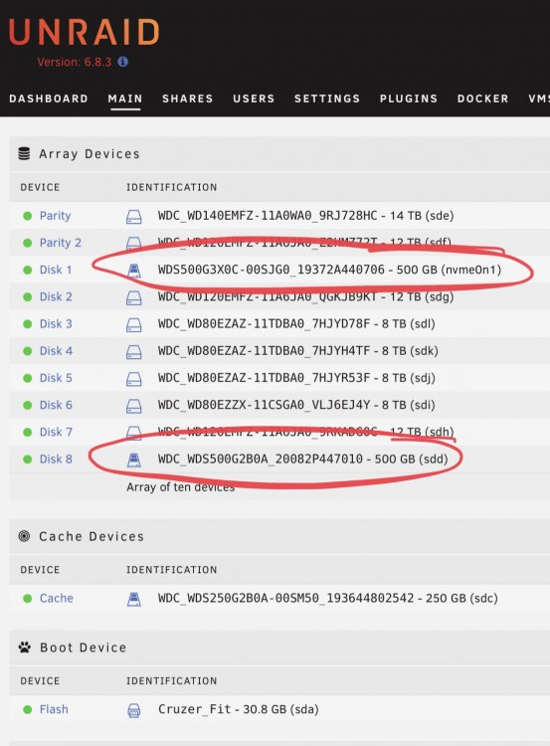Image resolution: width=550 pixels, height=746 pixels.
Task: Click the Cache Devices section heading
Action: tap(92, 537)
